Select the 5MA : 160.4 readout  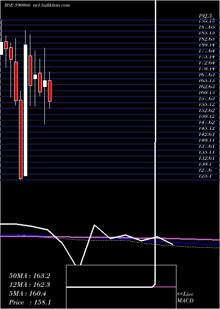27,294
